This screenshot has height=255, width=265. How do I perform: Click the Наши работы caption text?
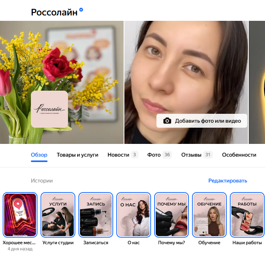click(247, 243)
